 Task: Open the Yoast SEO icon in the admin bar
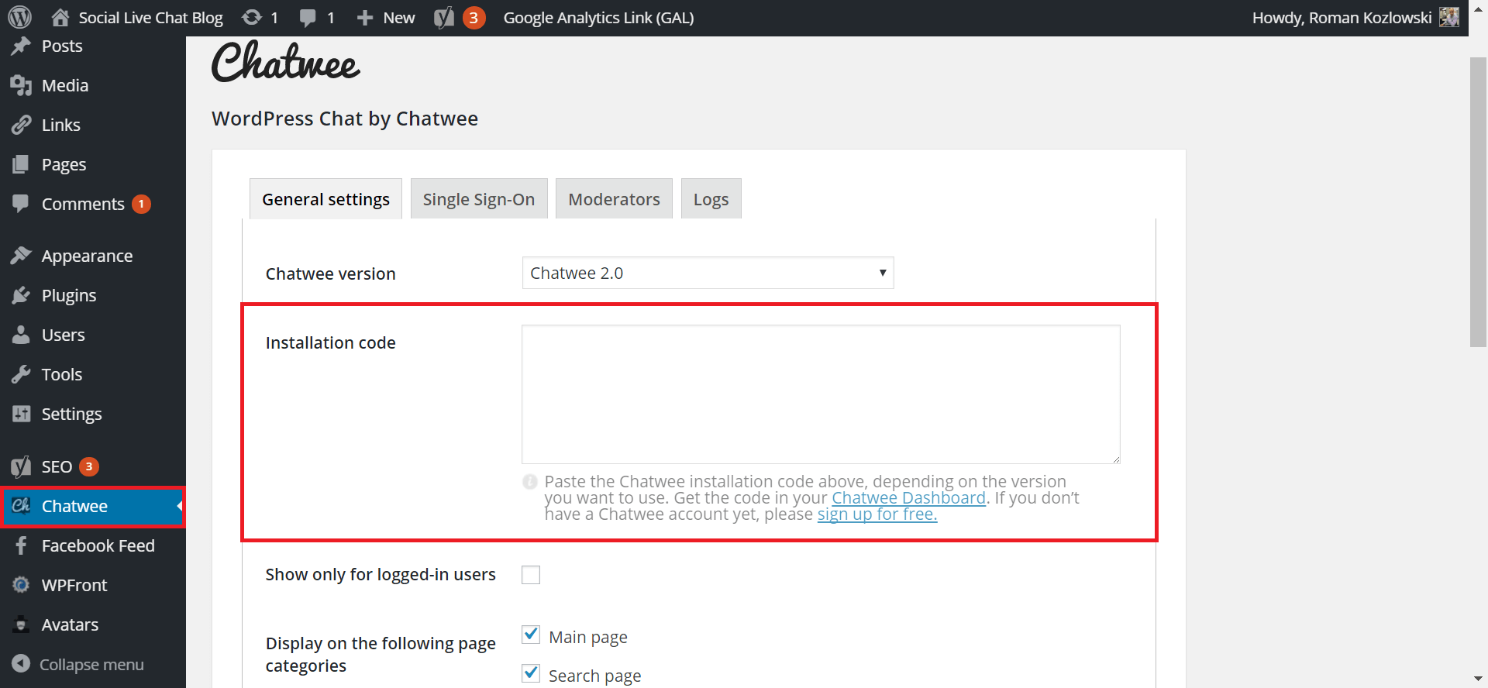click(444, 17)
